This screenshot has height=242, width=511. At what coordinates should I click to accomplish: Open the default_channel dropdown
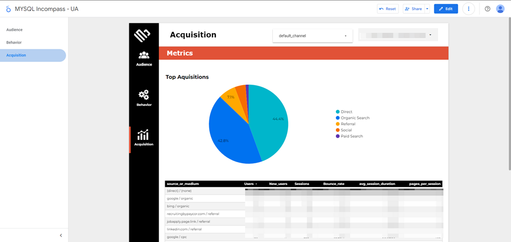point(312,36)
